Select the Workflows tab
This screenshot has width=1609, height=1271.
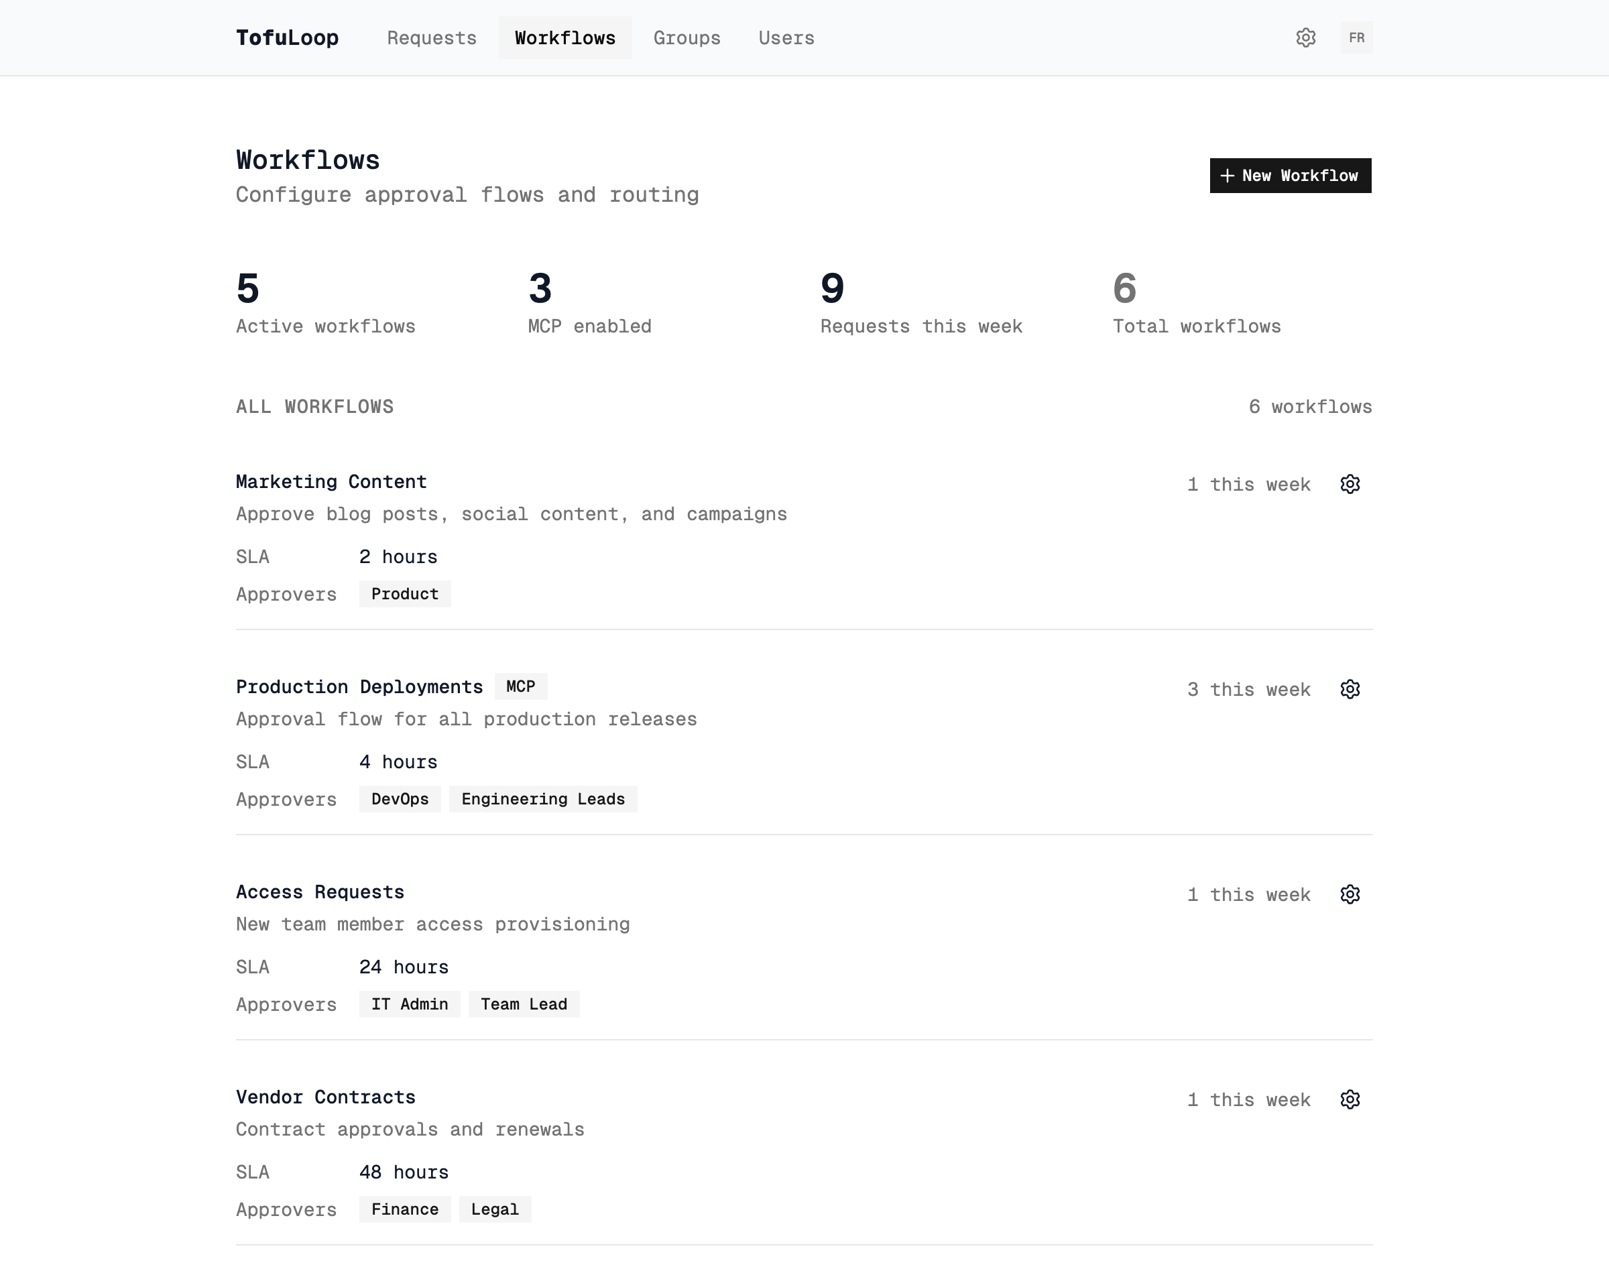pyautogui.click(x=565, y=38)
